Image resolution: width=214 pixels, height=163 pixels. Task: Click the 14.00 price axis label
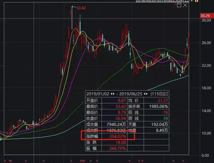(206, 111)
